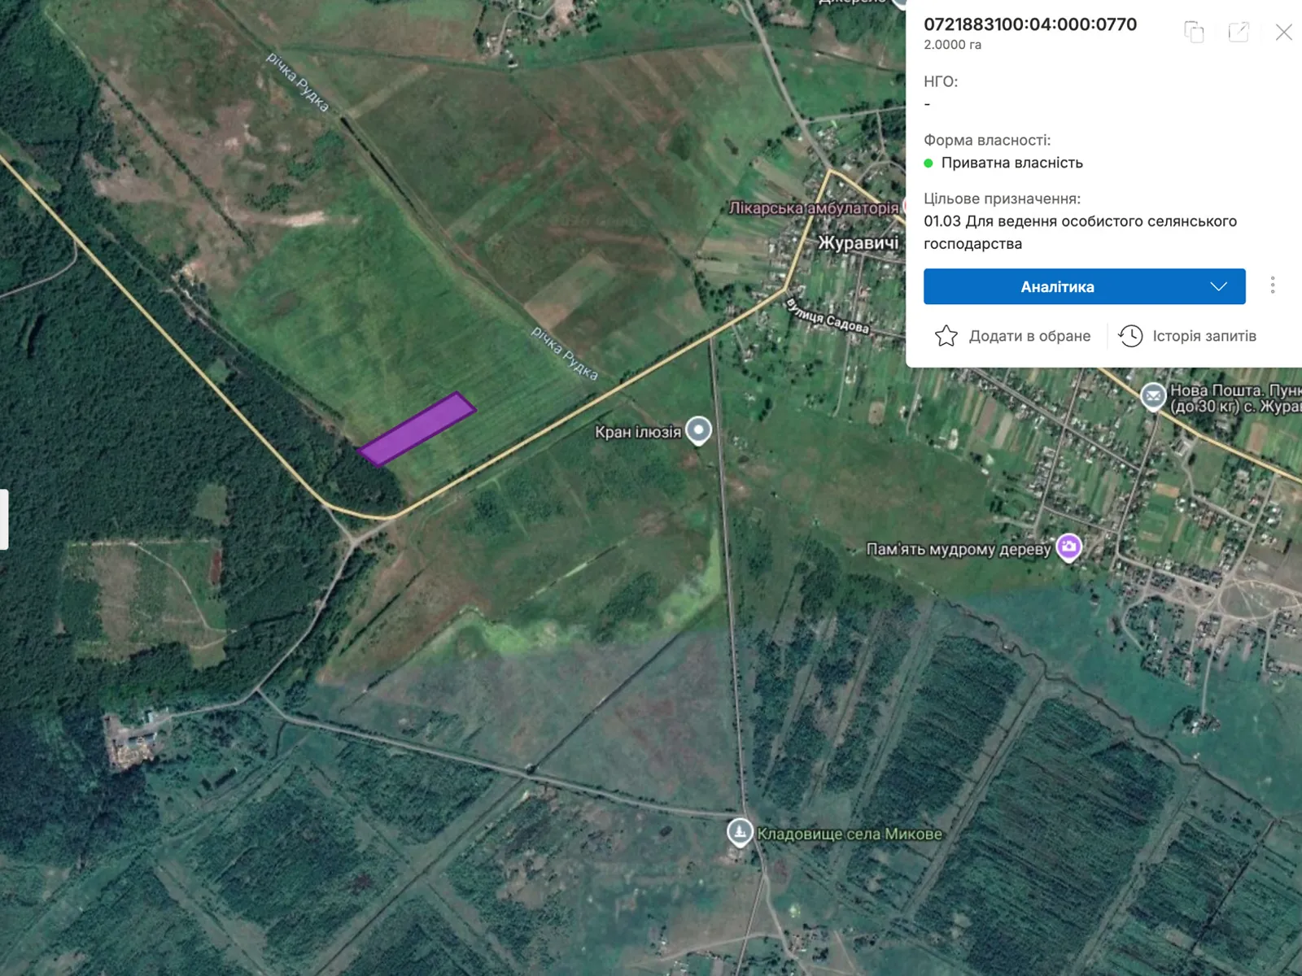Screen dimensions: 1302x976
Task: Open Історія запитів link
Action: [1204, 336]
